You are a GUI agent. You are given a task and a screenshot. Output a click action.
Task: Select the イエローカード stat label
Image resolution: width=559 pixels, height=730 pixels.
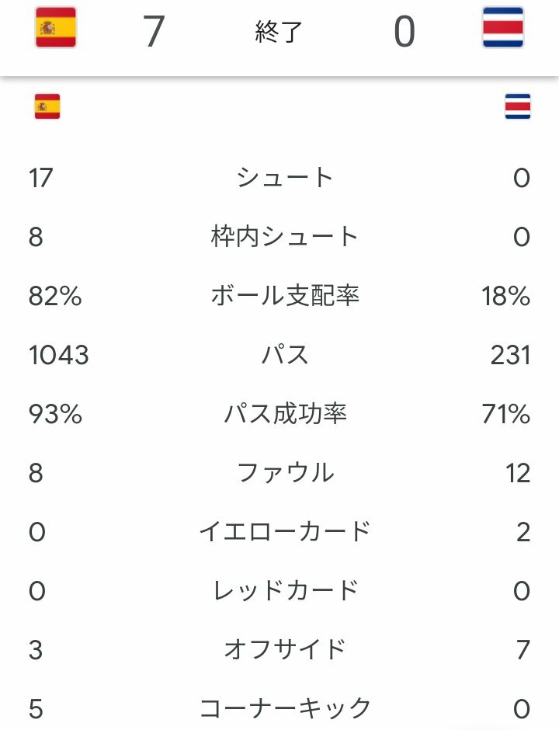(x=284, y=532)
